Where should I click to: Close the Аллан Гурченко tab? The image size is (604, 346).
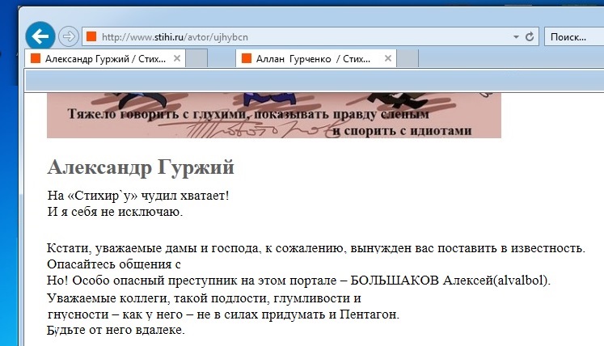tap(388, 59)
